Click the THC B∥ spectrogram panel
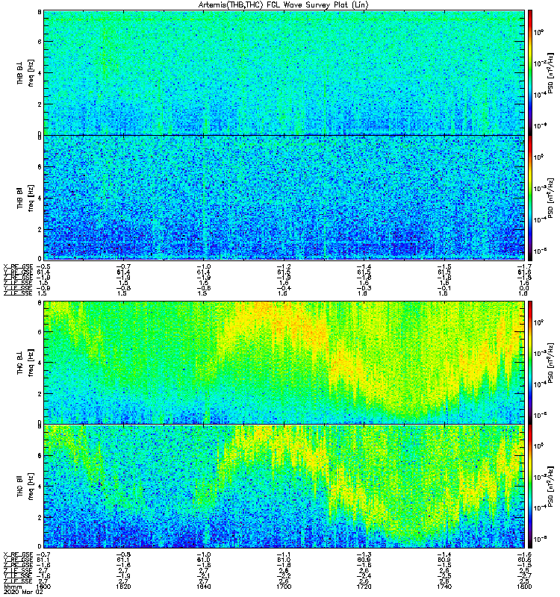The height and width of the screenshot is (597, 560). [x=284, y=487]
